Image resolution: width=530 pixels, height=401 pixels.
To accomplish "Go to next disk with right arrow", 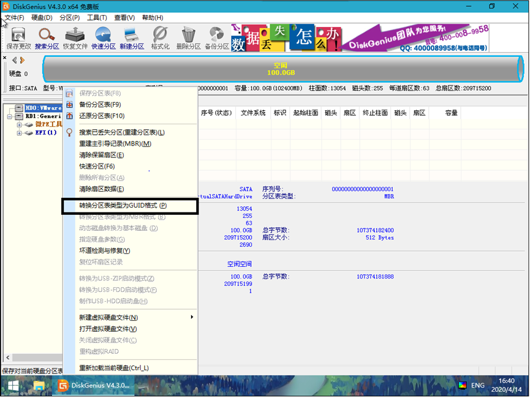I will coord(22,60).
